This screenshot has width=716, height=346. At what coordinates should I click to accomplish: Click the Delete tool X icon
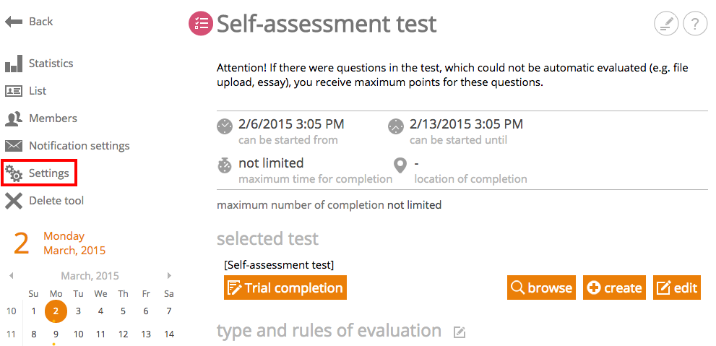tap(14, 200)
